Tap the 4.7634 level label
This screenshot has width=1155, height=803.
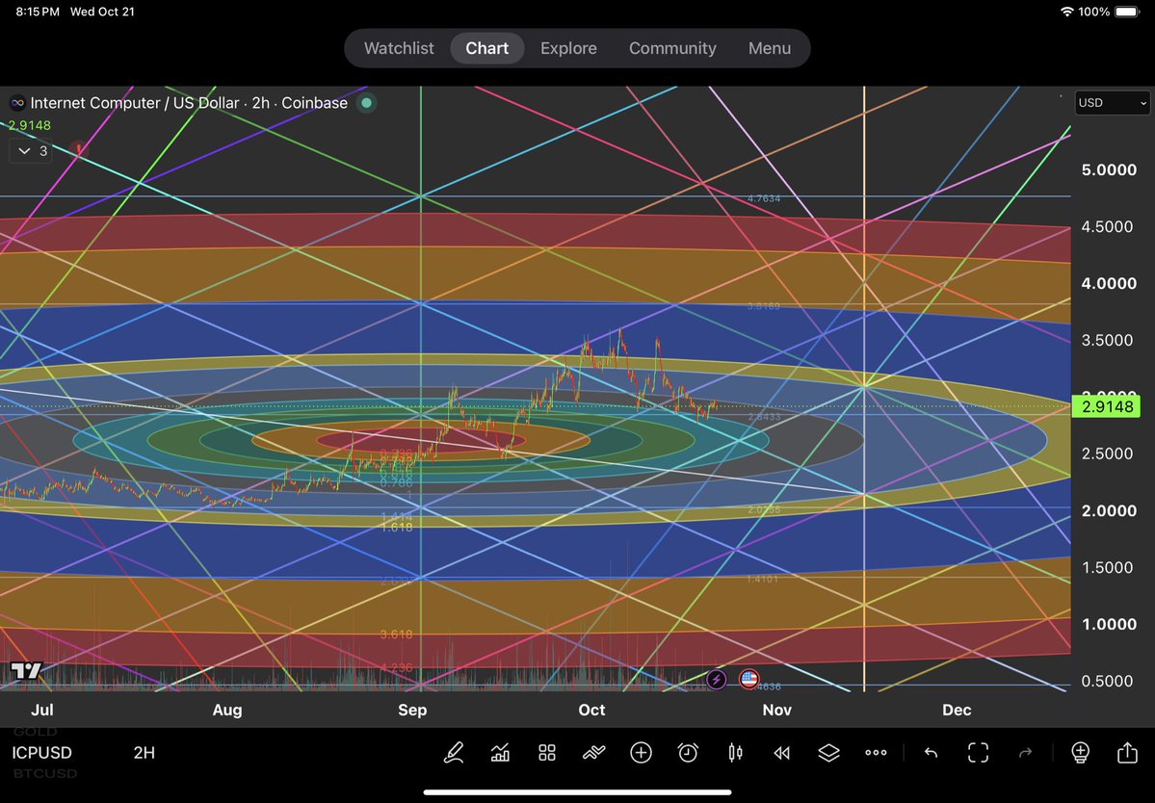click(x=764, y=198)
